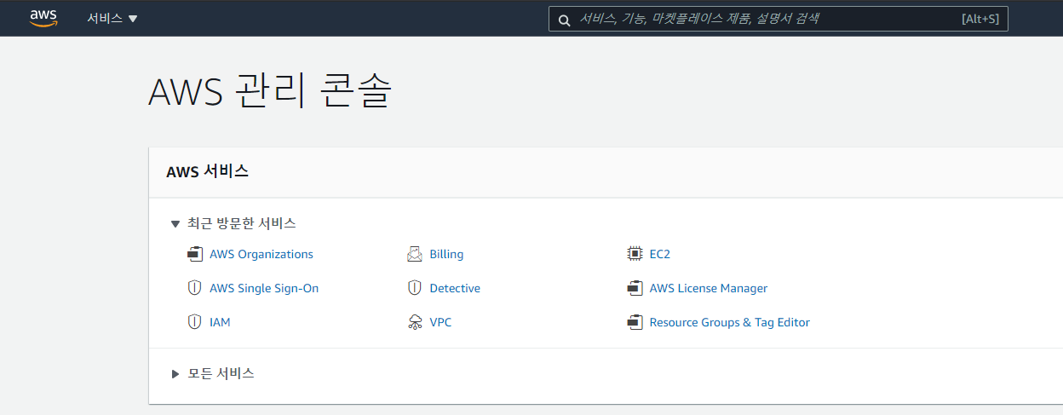Open the AWS Single Sign-On link

[x=264, y=288]
